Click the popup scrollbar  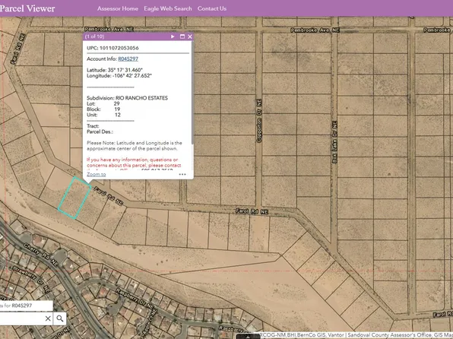[x=192, y=93]
